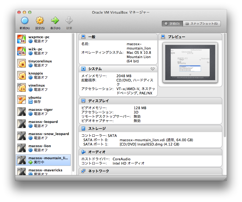
Task: Select the vinelinux 2.6 VM icon
Action: (x=21, y=88)
